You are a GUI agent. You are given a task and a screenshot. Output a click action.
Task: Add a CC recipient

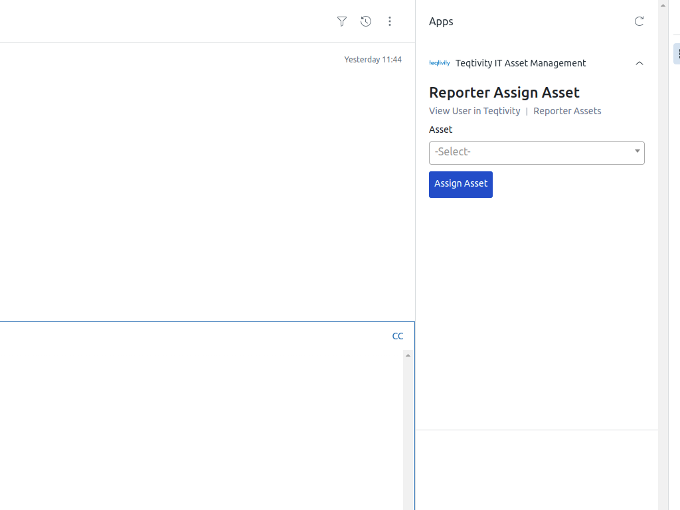pos(397,336)
